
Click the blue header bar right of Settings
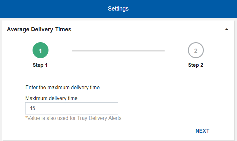click(x=185, y=9)
